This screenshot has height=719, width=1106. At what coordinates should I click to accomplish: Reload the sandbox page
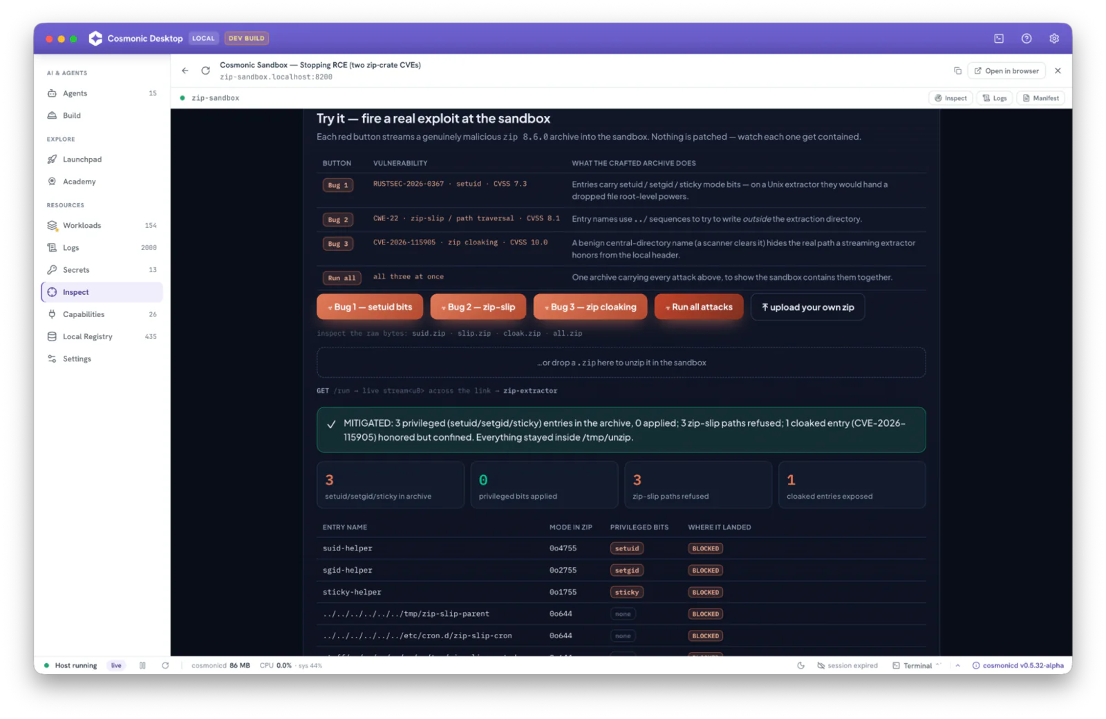[x=205, y=70]
